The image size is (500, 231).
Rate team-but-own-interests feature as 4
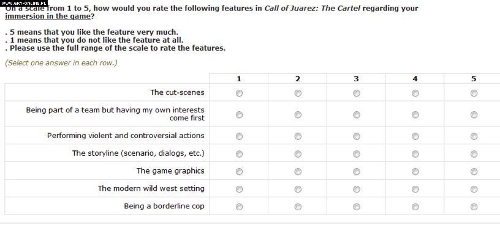tap(415, 115)
